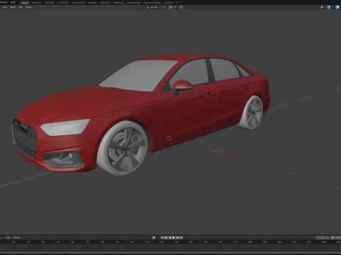Open the proportional editing falloff selector

tap(185, 7)
